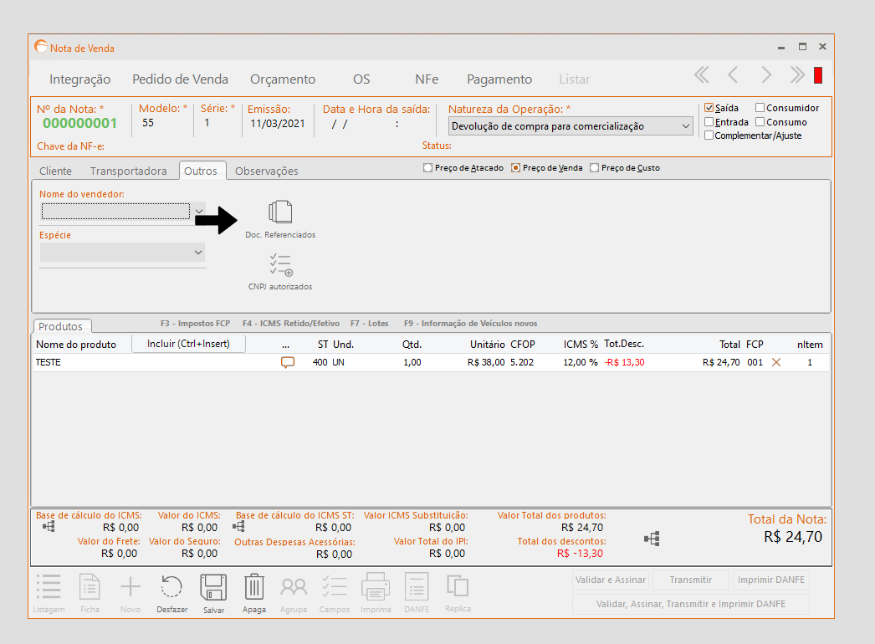Check the Consumo checkbox
The image size is (875, 644).
coord(760,121)
